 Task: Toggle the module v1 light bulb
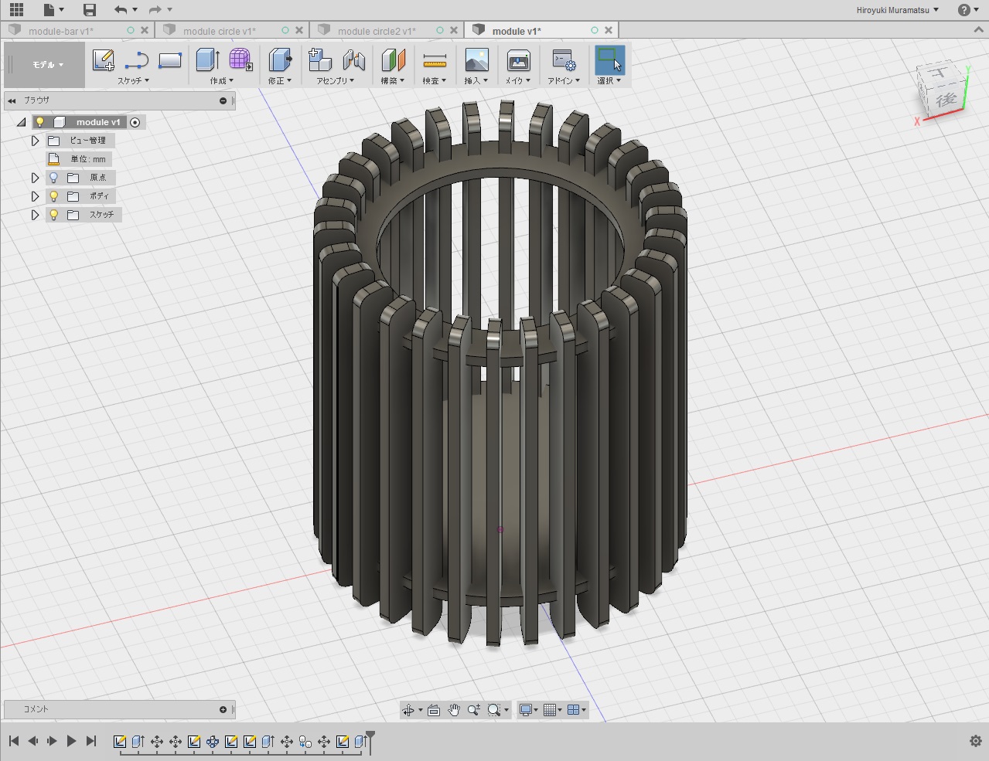pos(40,122)
